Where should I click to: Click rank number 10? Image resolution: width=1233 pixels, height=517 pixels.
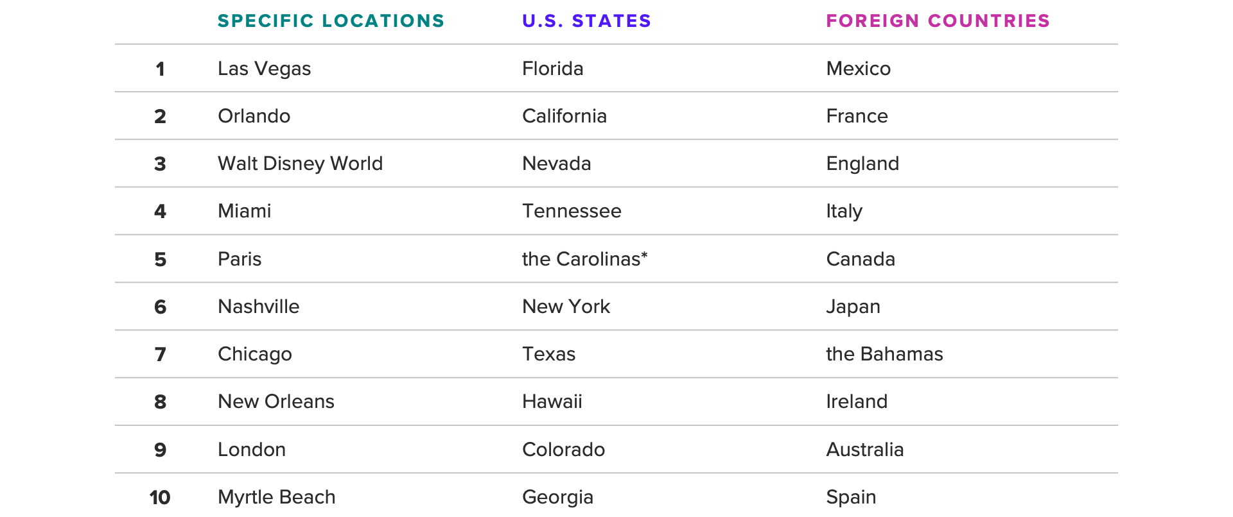tap(160, 497)
